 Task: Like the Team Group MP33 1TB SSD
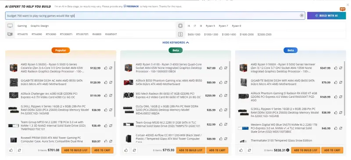(106, 125)
